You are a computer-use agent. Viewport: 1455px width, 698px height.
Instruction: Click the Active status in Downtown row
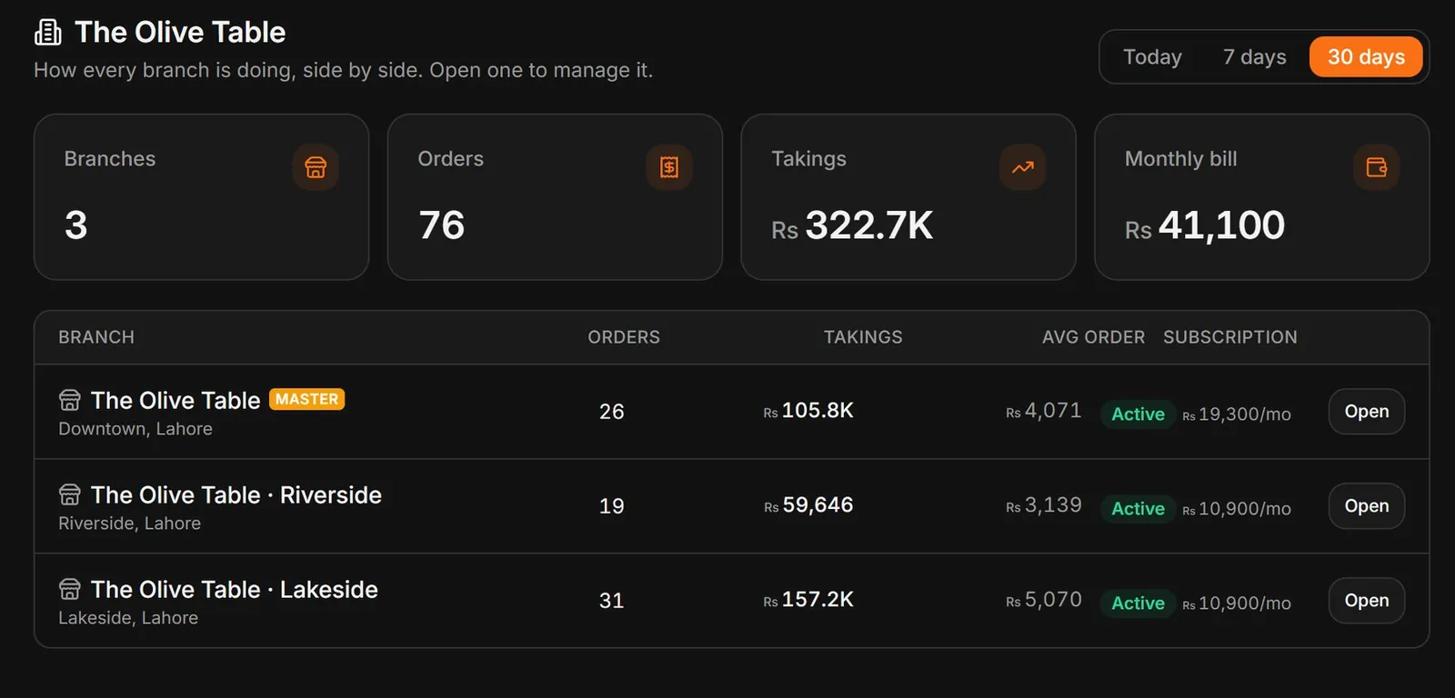(x=1138, y=414)
